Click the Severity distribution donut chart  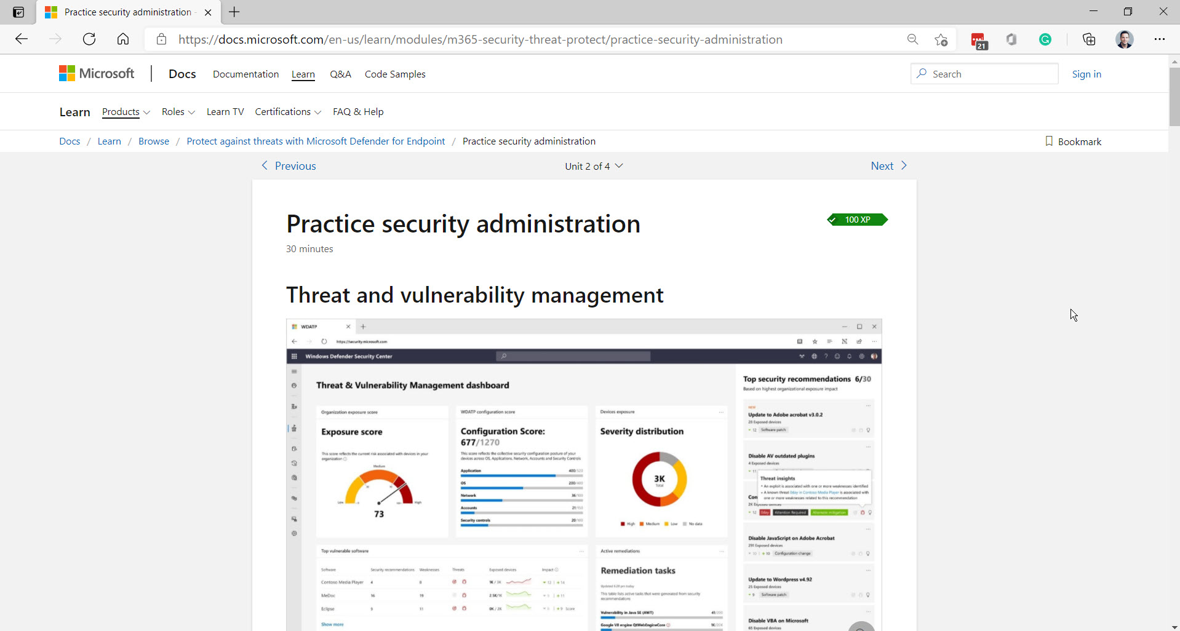(x=659, y=479)
